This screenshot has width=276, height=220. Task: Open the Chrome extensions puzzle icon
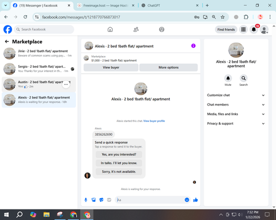point(246,17)
